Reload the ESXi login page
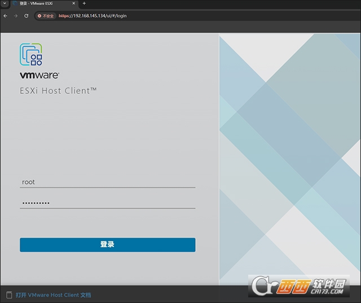The image size is (361, 303). click(26, 16)
